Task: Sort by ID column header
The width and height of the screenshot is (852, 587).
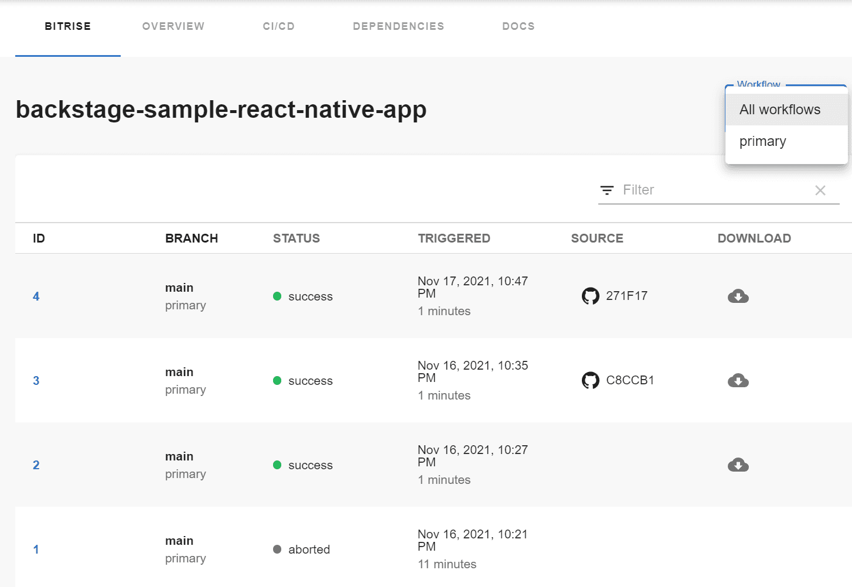Action: pos(39,238)
